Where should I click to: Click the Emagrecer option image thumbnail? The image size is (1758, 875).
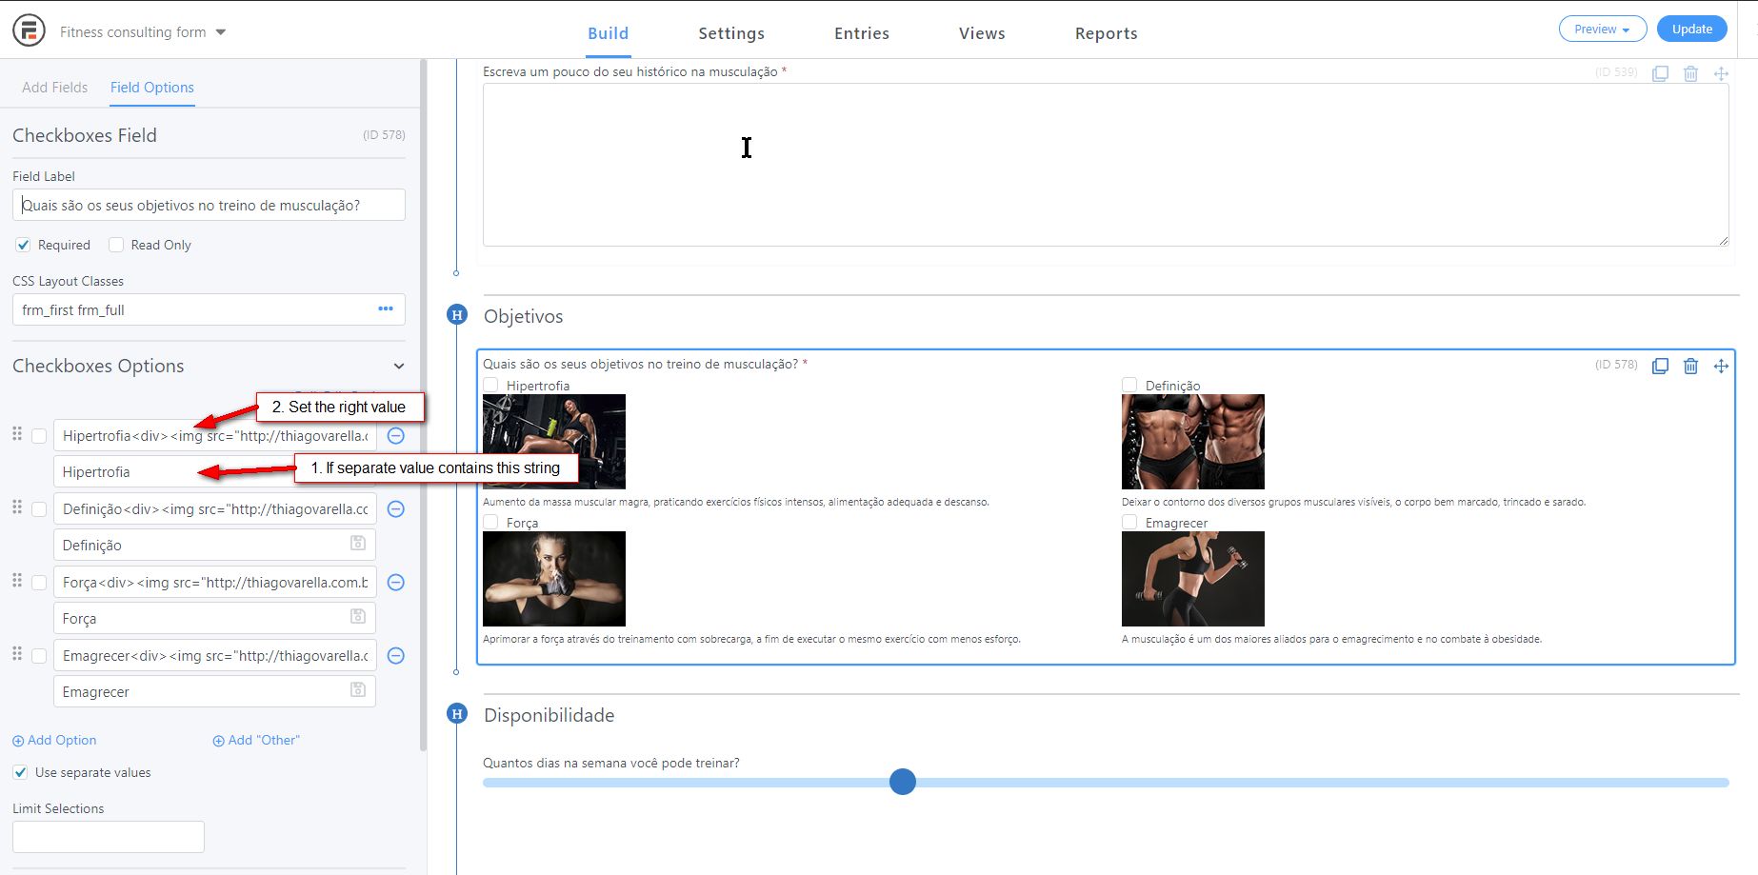(x=1193, y=579)
